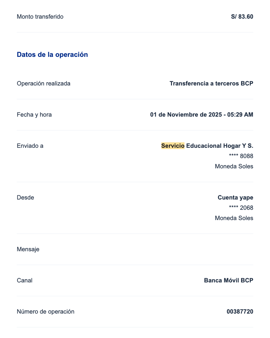The height and width of the screenshot is (338, 270).
Task: Select the Operación realizada label
Action: click(x=43, y=84)
